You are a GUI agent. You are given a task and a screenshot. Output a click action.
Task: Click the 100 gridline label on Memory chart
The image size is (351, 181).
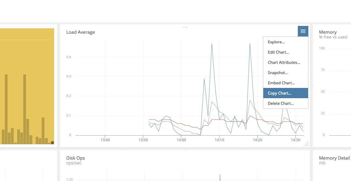[x=321, y=48]
